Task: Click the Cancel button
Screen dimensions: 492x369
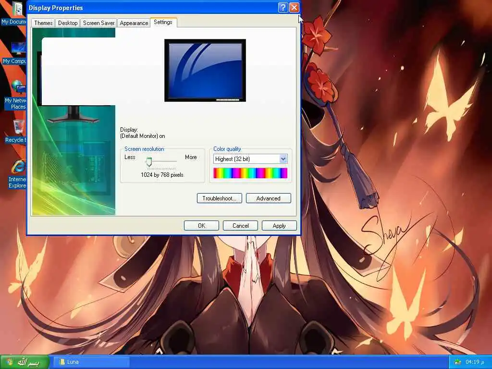Action: pyautogui.click(x=240, y=226)
